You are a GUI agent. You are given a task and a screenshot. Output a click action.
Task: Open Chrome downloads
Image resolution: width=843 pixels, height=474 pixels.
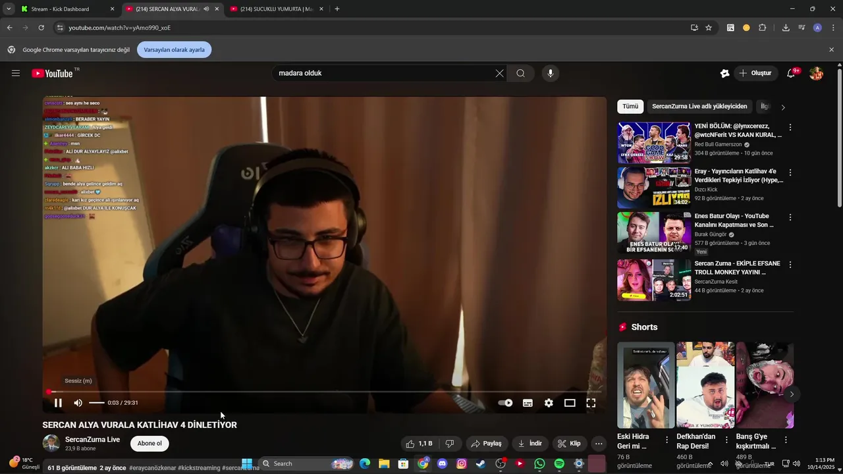[786, 28]
